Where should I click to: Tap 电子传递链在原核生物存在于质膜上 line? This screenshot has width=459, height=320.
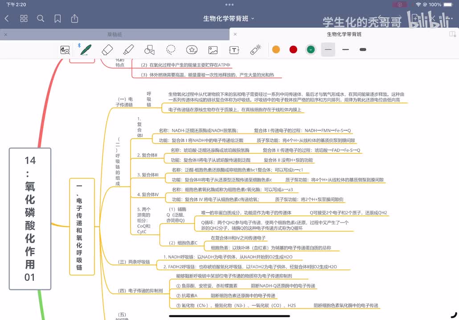click(235, 109)
